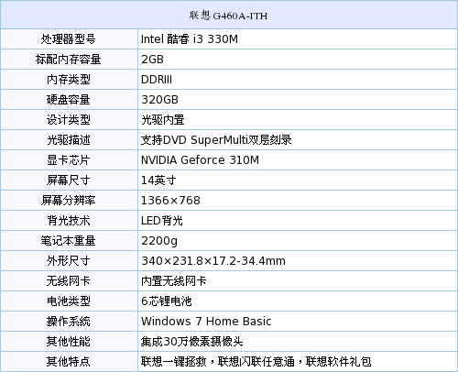Viewport: 458px width, 372px height.
Task: Click the value 340×231.8×17.2-34.4mm
Action: coord(213,261)
